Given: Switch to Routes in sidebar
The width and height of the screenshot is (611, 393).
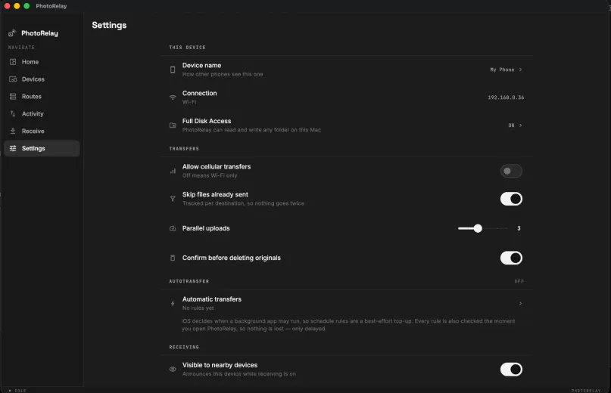Looking at the screenshot, I should [x=42, y=97].
